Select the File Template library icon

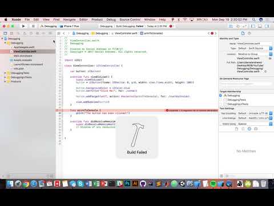pos(236,129)
